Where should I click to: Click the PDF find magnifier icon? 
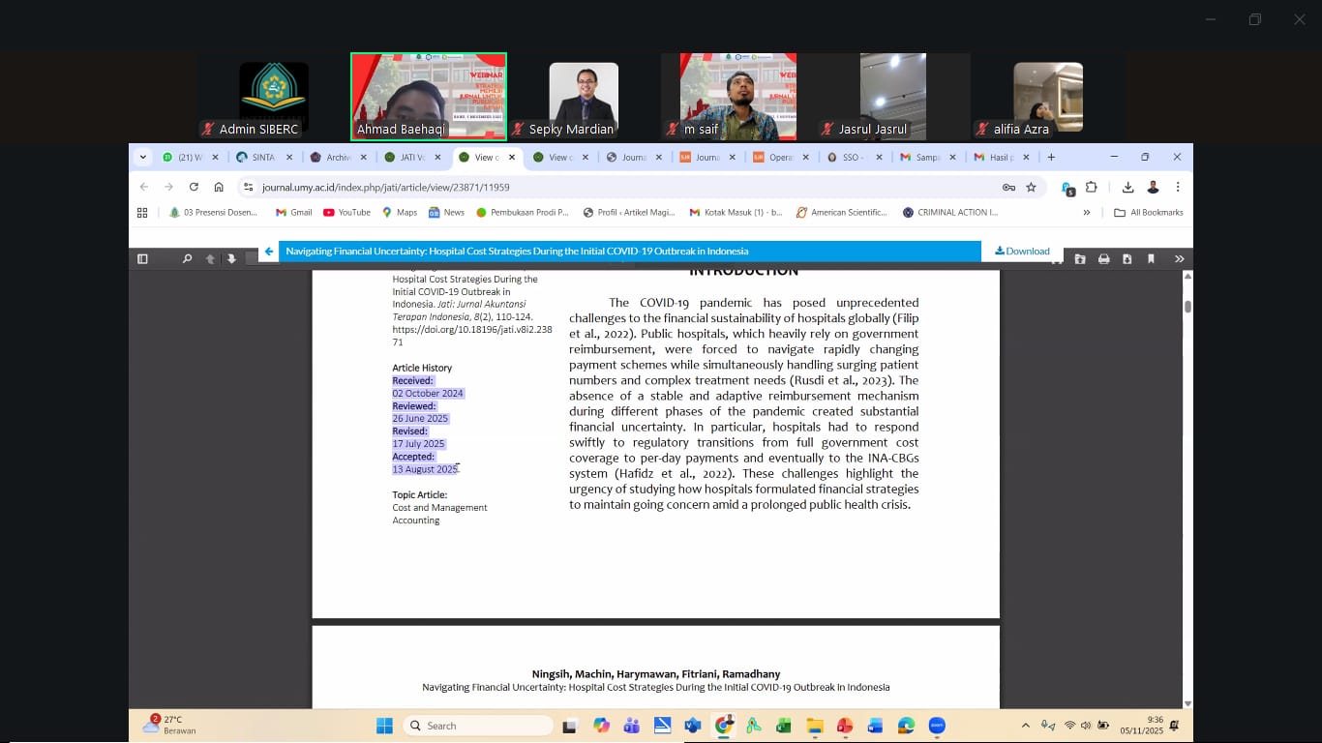(x=187, y=259)
